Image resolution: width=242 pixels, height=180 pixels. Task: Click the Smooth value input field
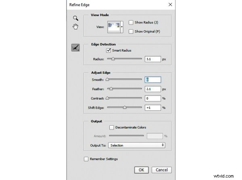[153, 80]
